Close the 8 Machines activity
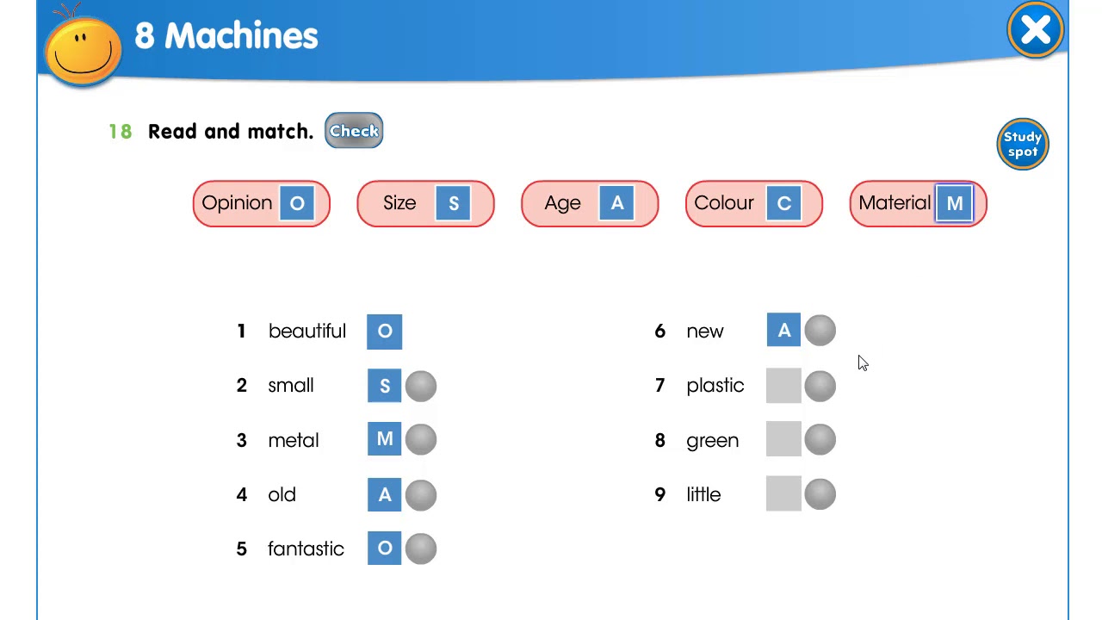 [x=1035, y=31]
